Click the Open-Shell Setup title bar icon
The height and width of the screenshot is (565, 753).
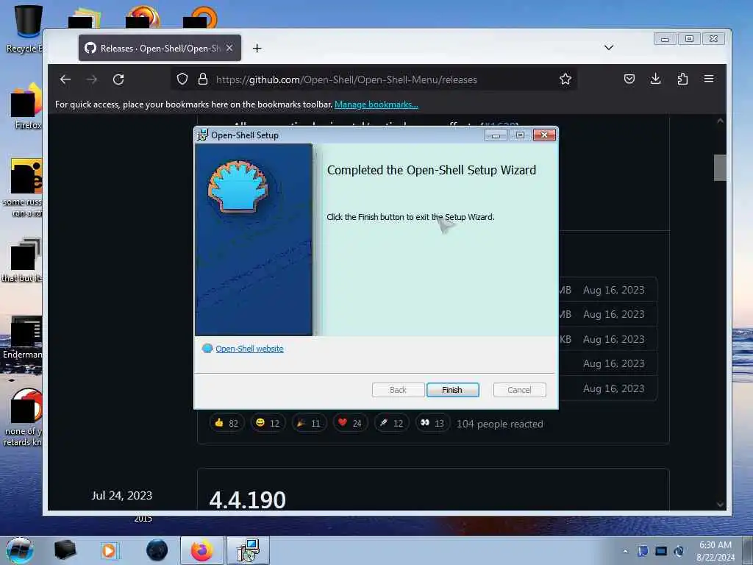[x=203, y=135]
